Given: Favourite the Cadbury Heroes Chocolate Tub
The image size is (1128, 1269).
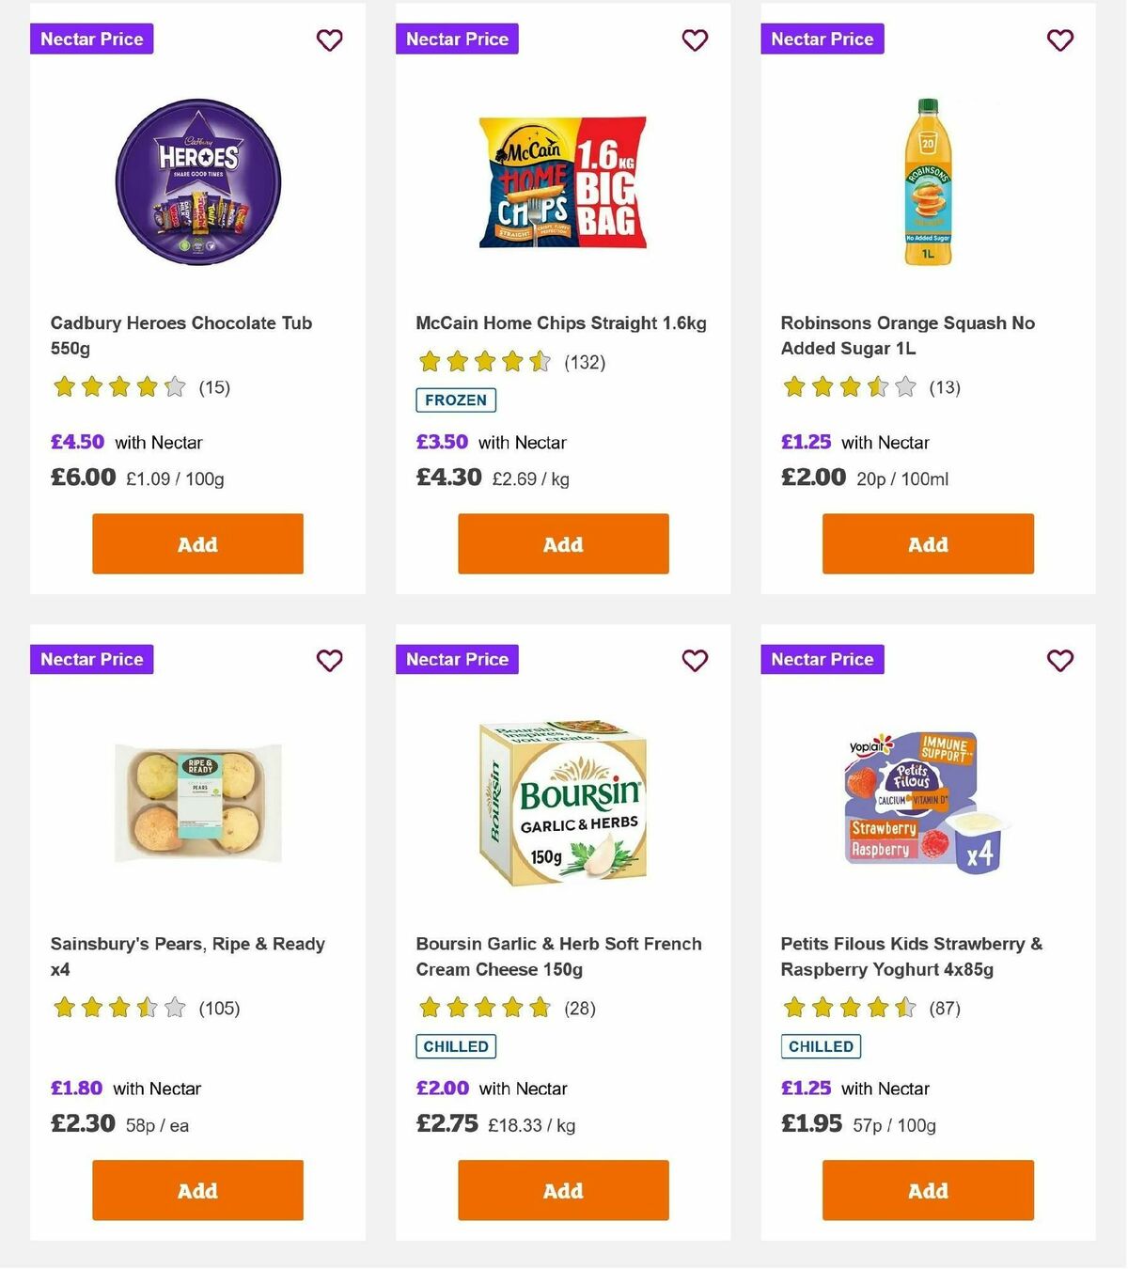Looking at the screenshot, I should click(329, 40).
